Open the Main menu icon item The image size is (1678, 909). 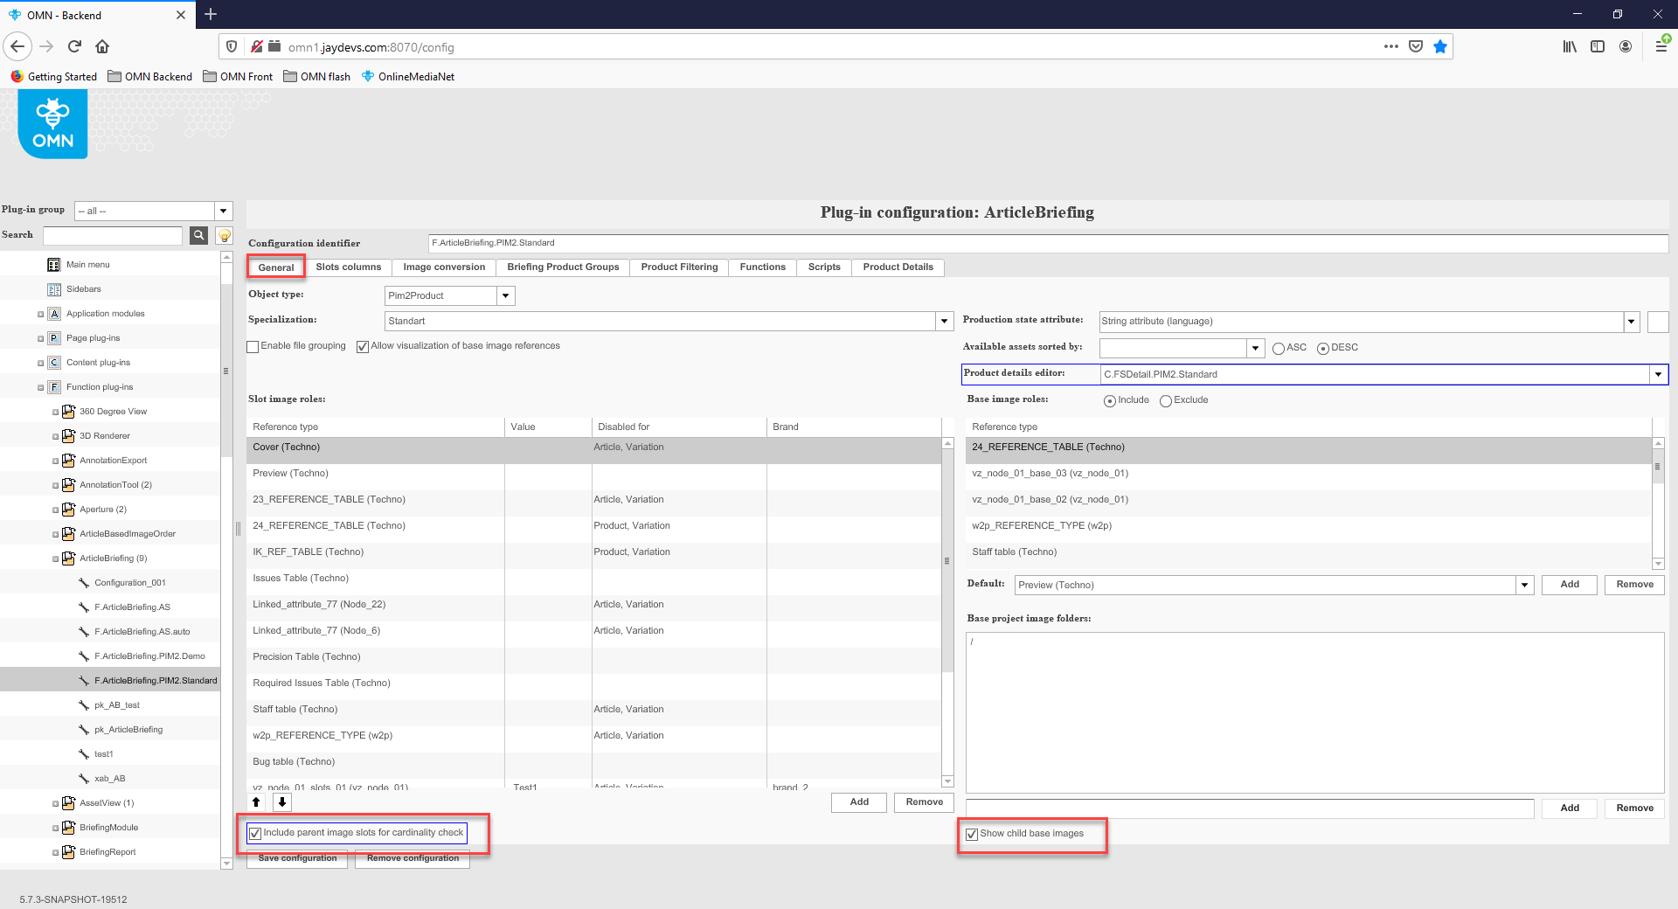pyautogui.click(x=53, y=265)
